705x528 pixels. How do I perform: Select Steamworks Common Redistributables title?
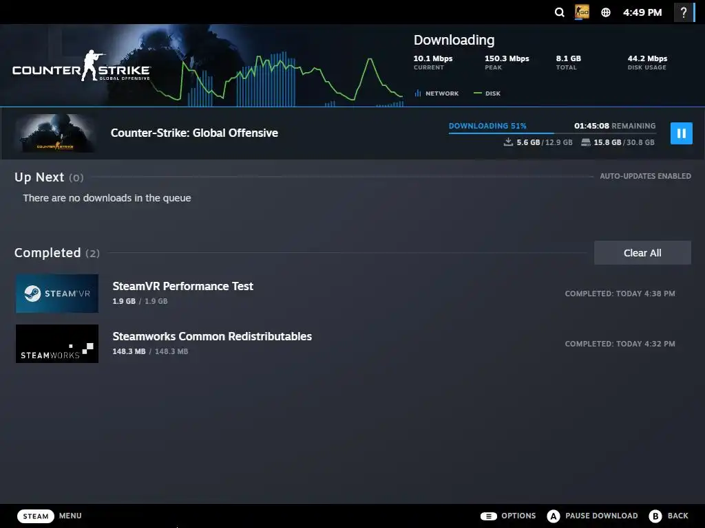tap(212, 336)
